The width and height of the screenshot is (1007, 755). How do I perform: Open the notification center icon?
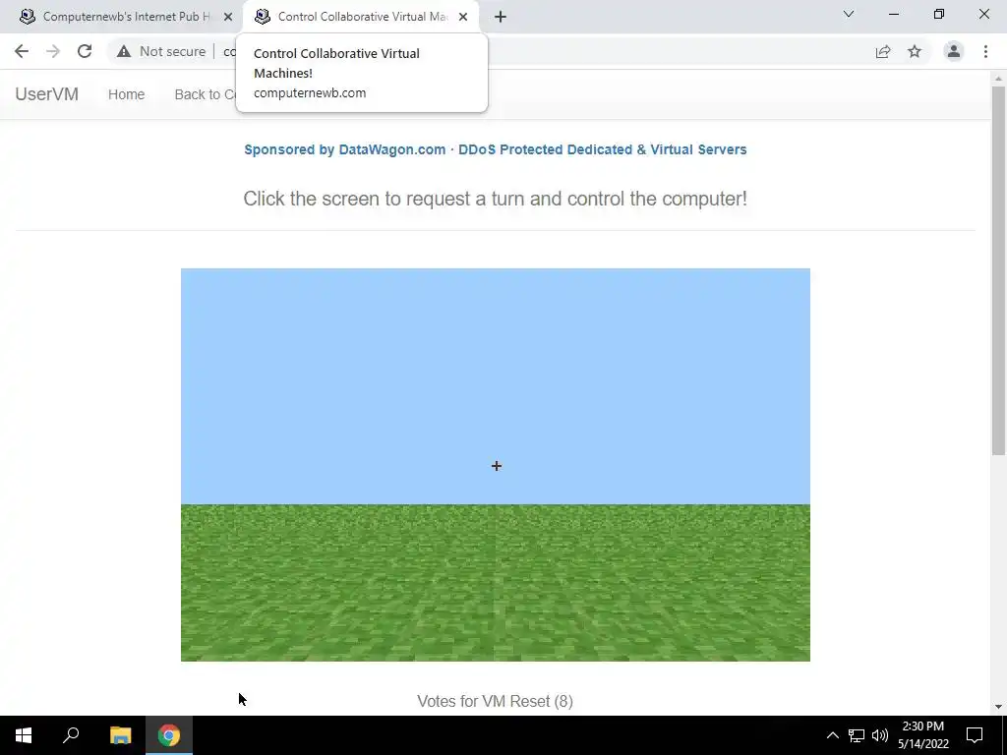click(975, 735)
